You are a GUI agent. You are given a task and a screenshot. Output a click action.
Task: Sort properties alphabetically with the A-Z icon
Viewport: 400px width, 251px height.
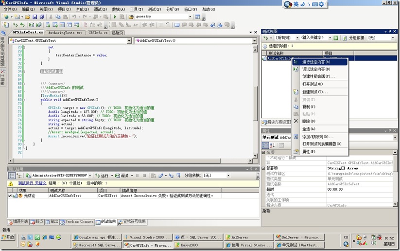coord(273,145)
